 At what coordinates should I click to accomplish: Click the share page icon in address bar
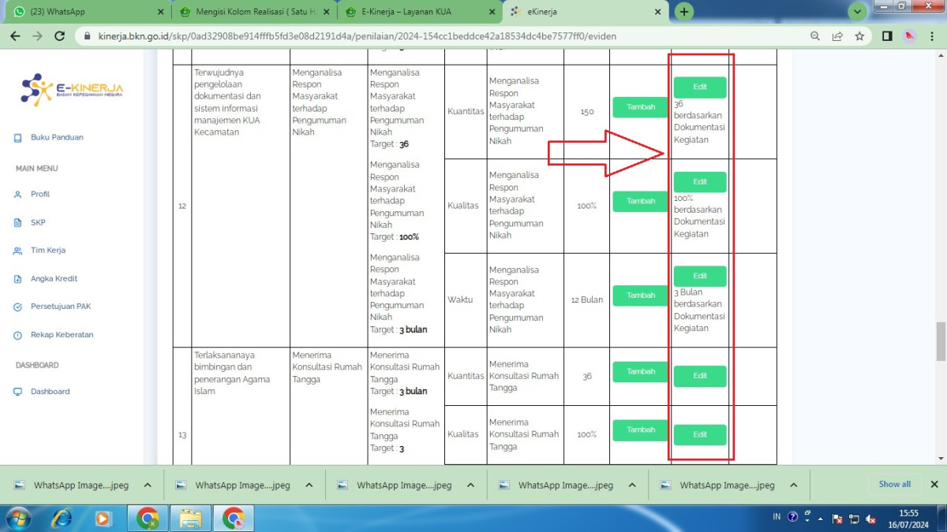coord(837,36)
